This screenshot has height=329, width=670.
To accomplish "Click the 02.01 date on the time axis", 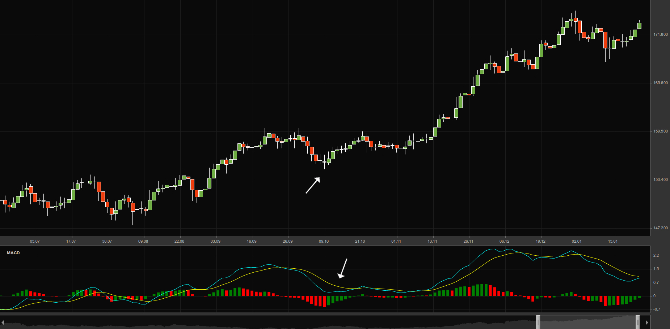I will [x=576, y=241].
